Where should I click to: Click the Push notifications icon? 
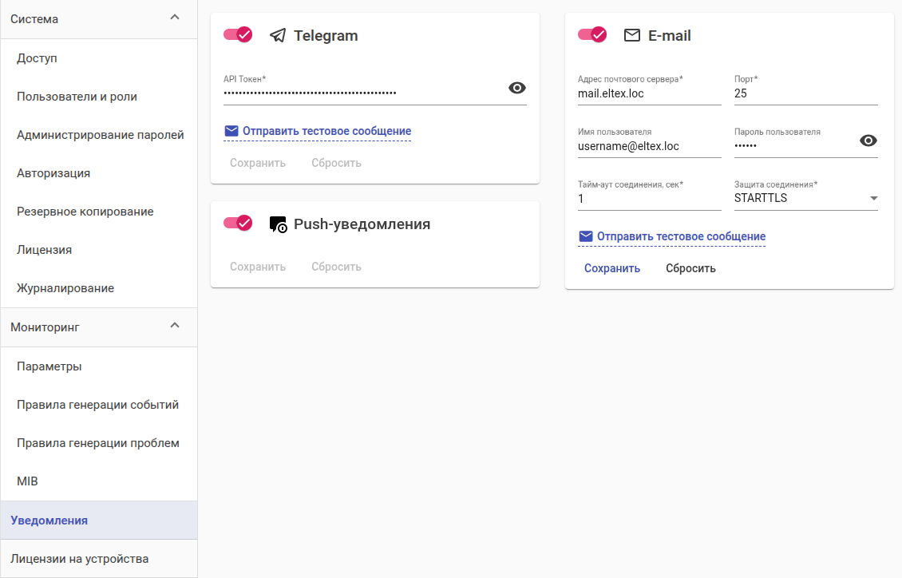pos(278,224)
